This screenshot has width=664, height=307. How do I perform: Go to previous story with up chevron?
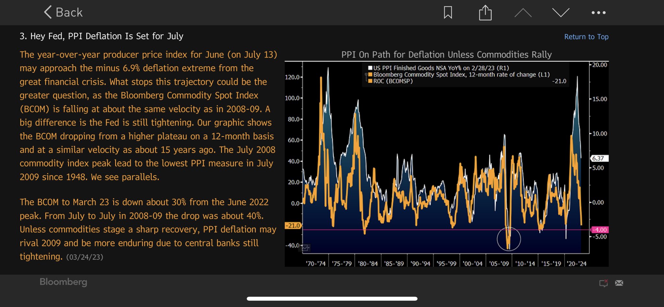click(x=523, y=13)
